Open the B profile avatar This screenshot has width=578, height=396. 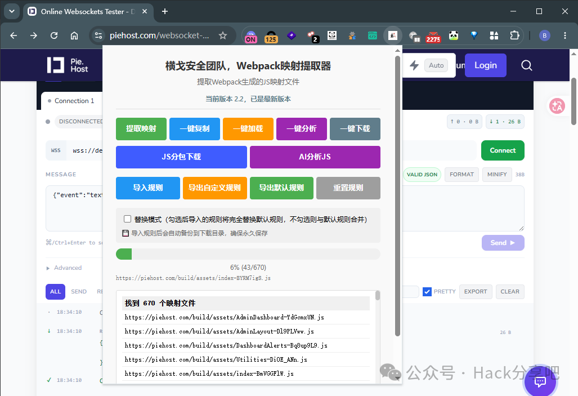(x=544, y=35)
